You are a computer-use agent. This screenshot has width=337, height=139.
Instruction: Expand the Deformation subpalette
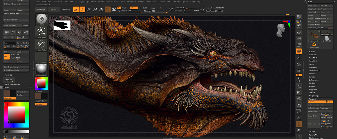(314, 80)
